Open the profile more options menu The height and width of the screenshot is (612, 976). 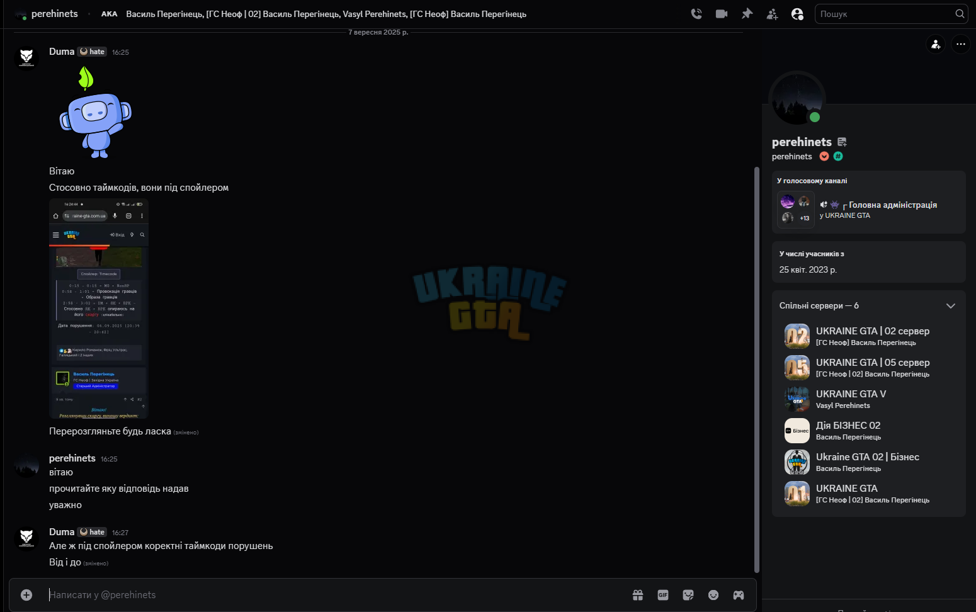coord(960,44)
